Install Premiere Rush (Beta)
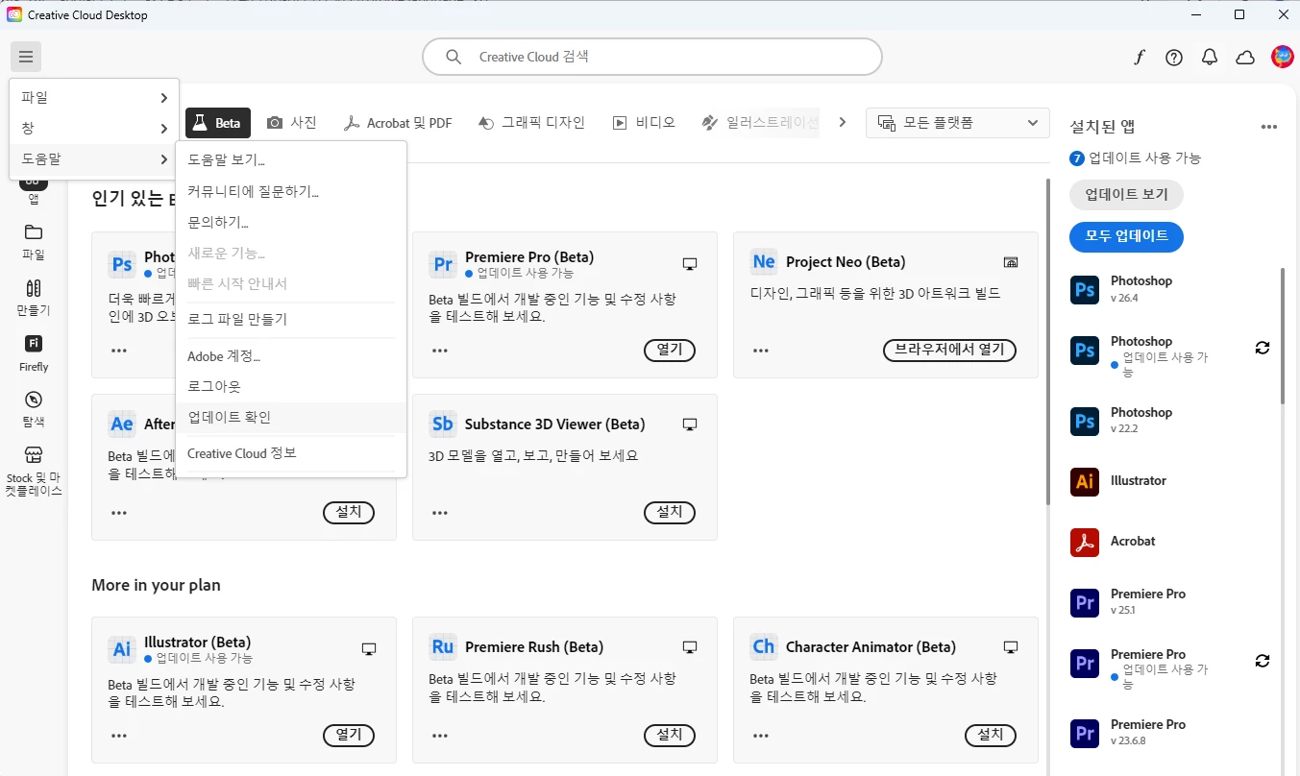This screenshot has height=776, width=1300. [x=670, y=736]
